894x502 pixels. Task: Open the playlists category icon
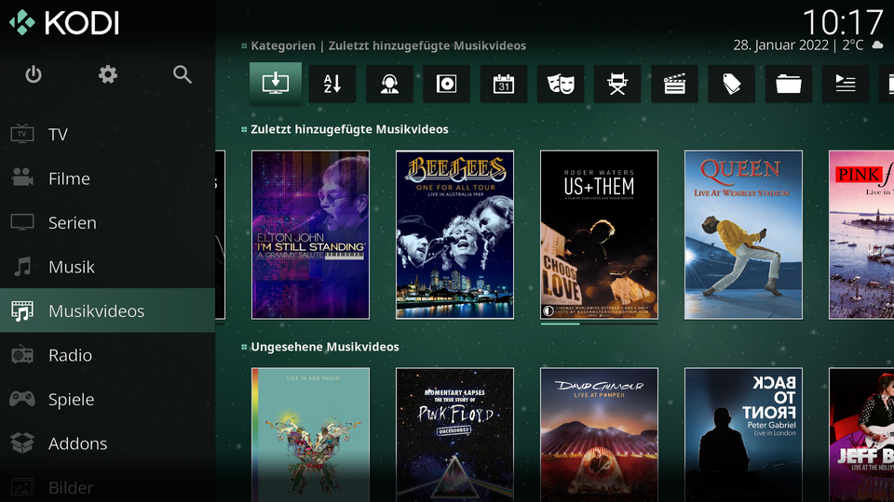(x=846, y=84)
